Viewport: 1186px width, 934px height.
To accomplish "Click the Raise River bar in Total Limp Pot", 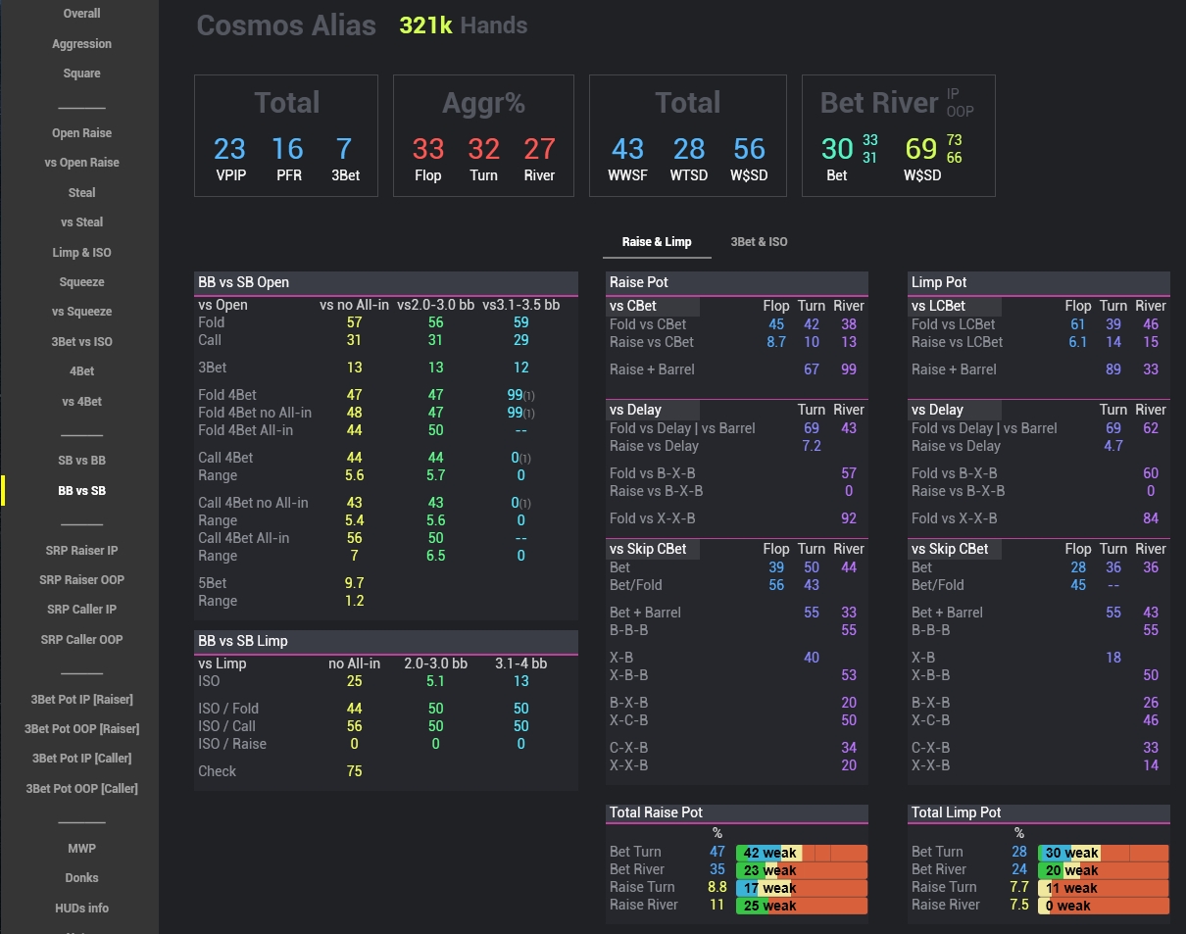I will click(x=1103, y=905).
